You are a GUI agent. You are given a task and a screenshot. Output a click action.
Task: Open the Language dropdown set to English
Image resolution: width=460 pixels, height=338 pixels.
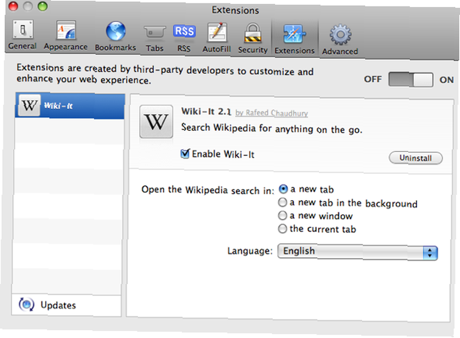(357, 252)
